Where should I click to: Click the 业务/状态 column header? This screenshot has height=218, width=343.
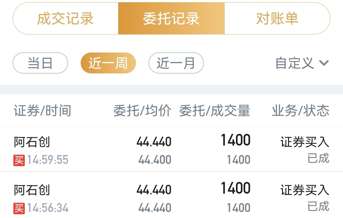tap(300, 110)
